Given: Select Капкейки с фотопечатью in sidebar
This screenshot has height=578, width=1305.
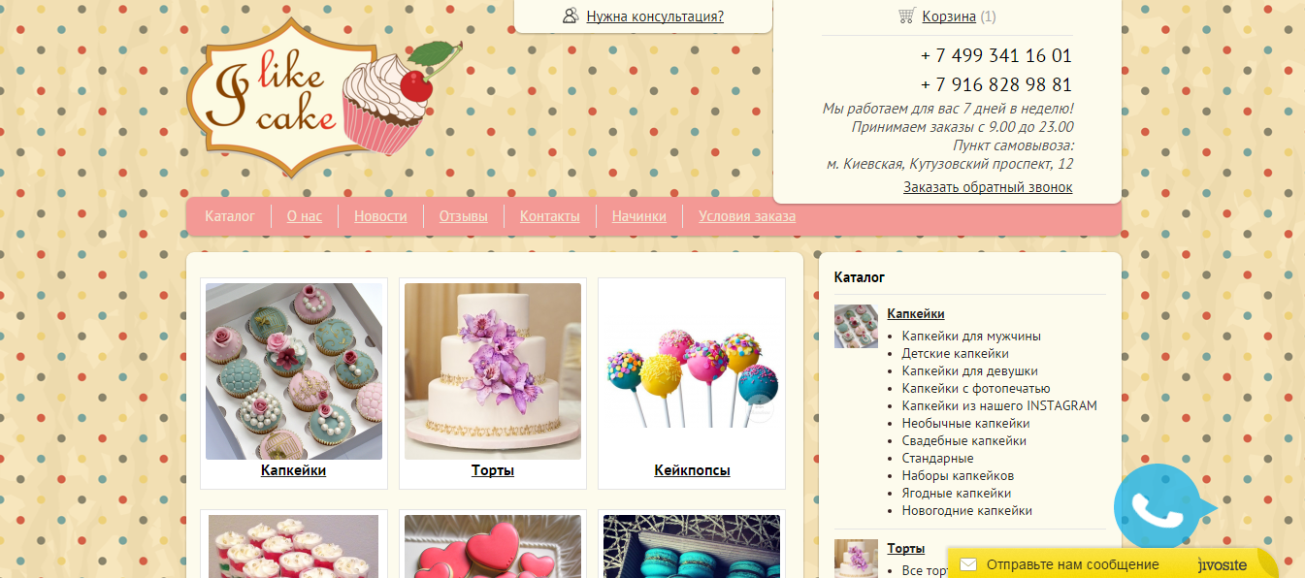Looking at the screenshot, I should click(975, 388).
